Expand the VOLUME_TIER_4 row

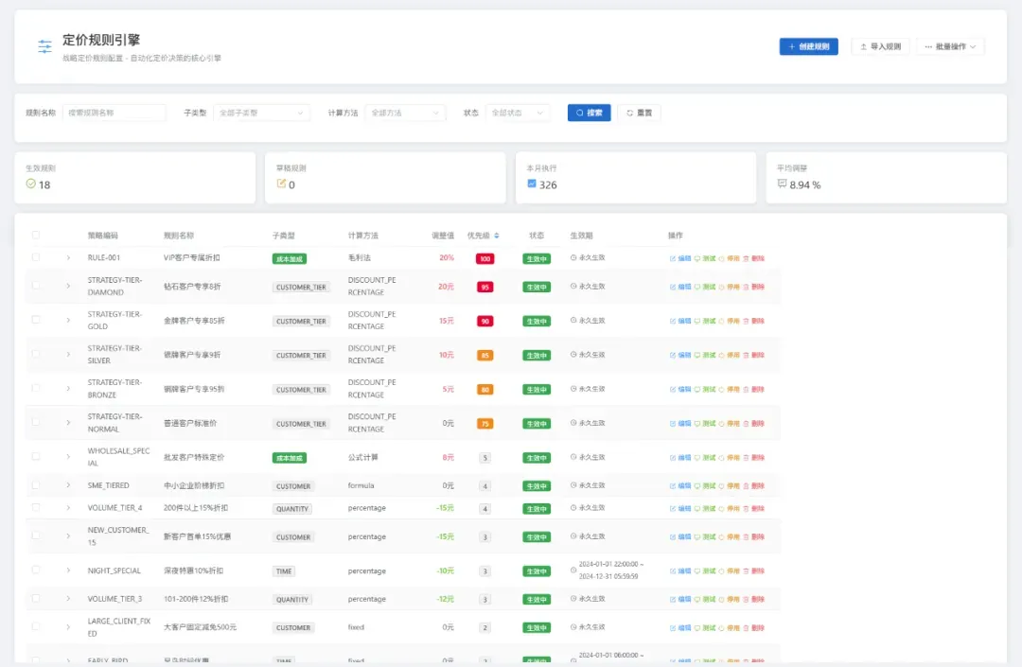coord(68,508)
